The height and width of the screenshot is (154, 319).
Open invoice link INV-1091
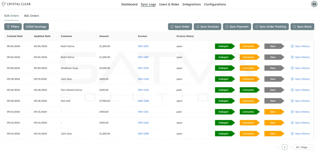click(143, 46)
